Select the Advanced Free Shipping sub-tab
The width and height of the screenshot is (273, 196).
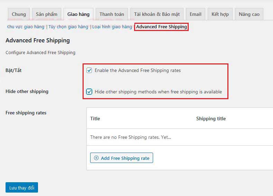pos(161,27)
